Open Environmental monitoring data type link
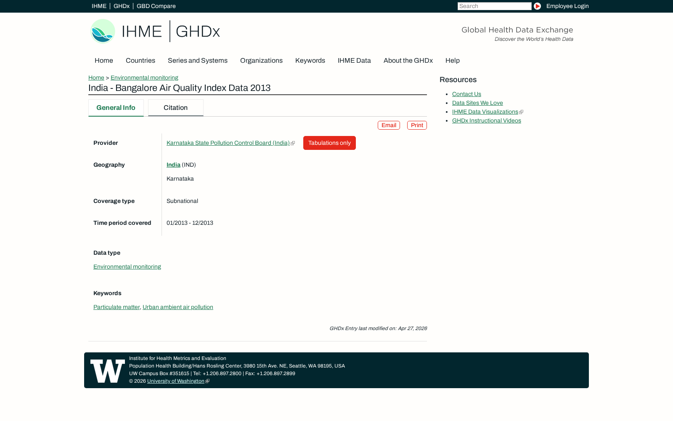Viewport: 673px width, 421px height. [127, 266]
